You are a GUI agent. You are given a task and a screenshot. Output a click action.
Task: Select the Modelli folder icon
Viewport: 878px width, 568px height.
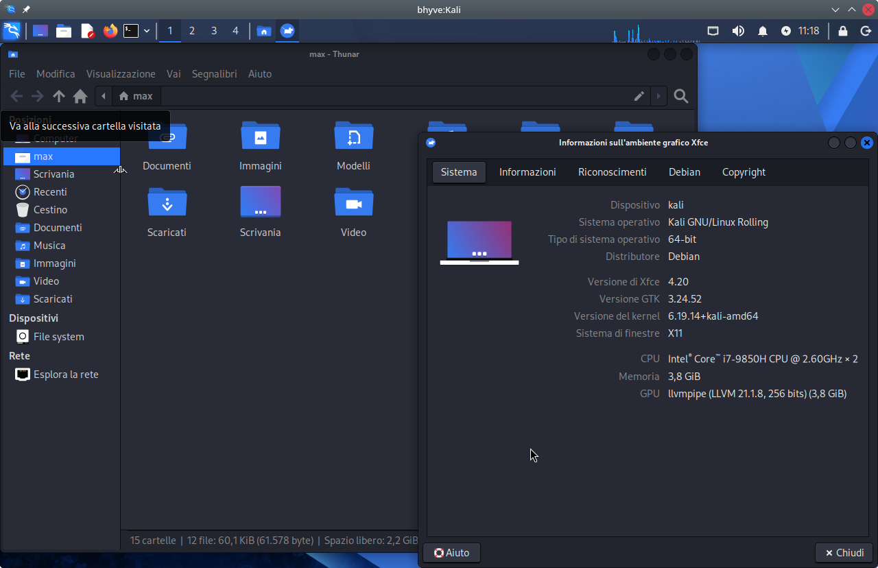pyautogui.click(x=354, y=136)
